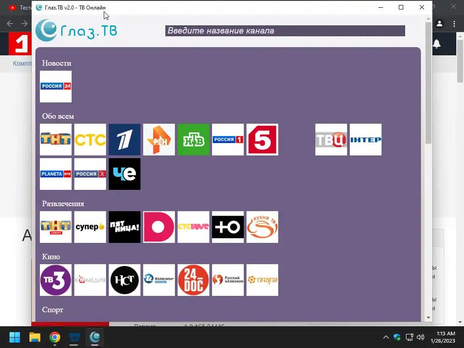Open the volume control in tray

point(420,337)
